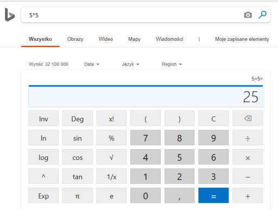Click the number 9 key
Screen dimensions: 278x210
coord(213,138)
